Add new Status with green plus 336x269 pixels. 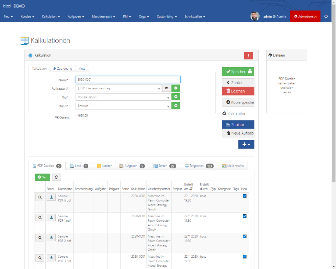point(176,106)
